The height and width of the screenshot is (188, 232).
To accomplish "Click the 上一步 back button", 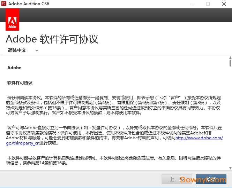I will [x=177, y=179].
